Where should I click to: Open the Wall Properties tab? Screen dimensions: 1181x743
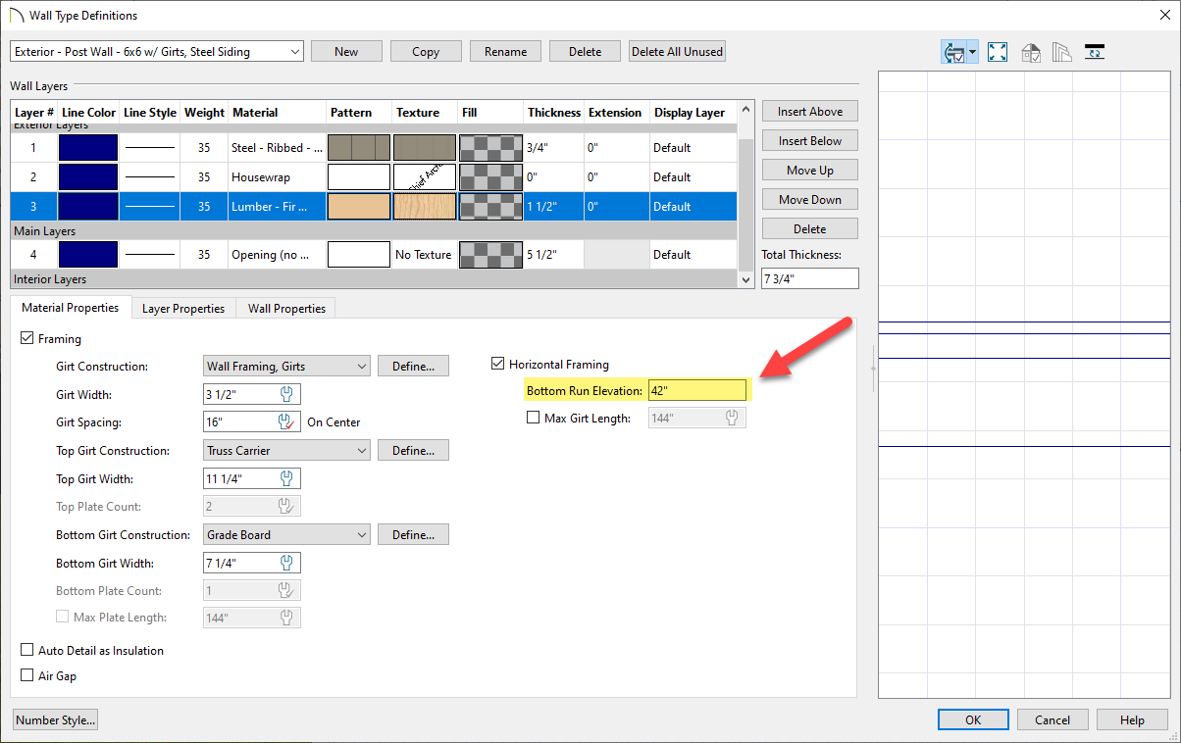pyautogui.click(x=286, y=309)
